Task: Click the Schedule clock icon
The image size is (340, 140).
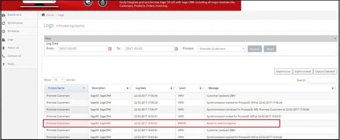Action: click(3, 32)
